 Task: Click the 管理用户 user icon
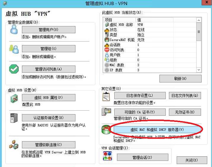tap(14, 30)
